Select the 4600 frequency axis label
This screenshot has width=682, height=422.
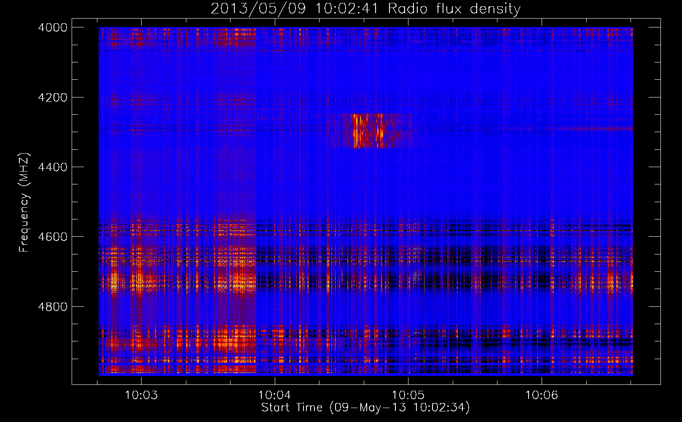[x=53, y=237]
